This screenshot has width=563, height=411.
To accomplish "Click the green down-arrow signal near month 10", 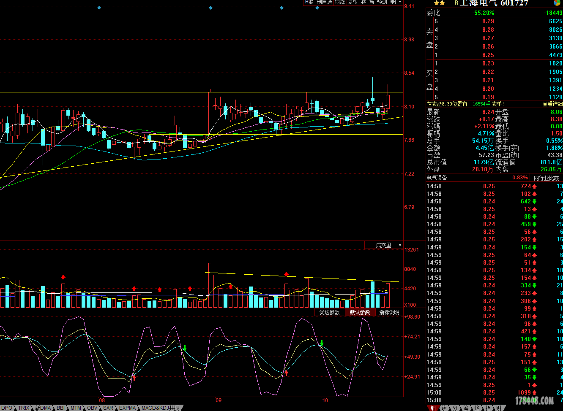I will pos(322,343).
